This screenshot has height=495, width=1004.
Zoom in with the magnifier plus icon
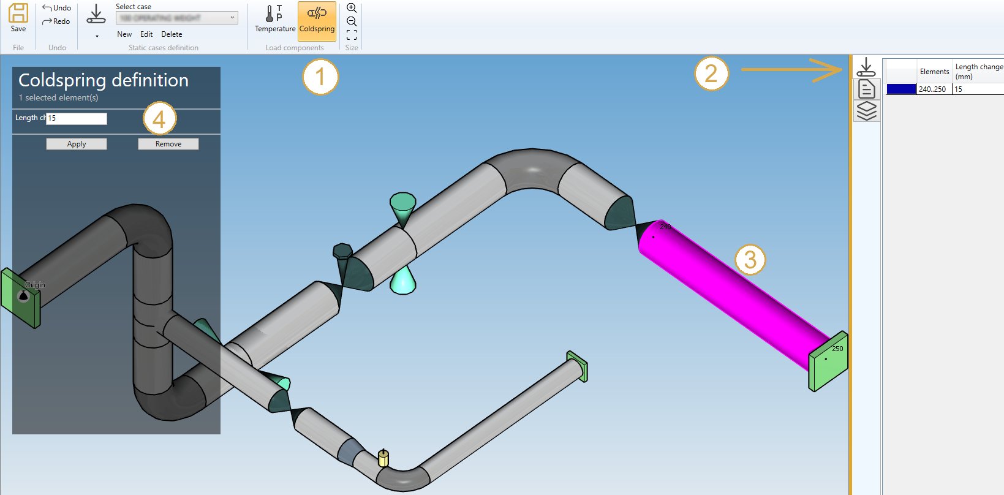click(352, 8)
